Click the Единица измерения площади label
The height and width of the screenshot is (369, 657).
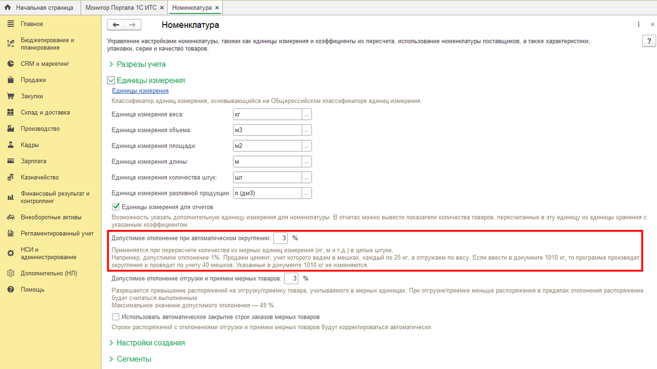tap(154, 146)
